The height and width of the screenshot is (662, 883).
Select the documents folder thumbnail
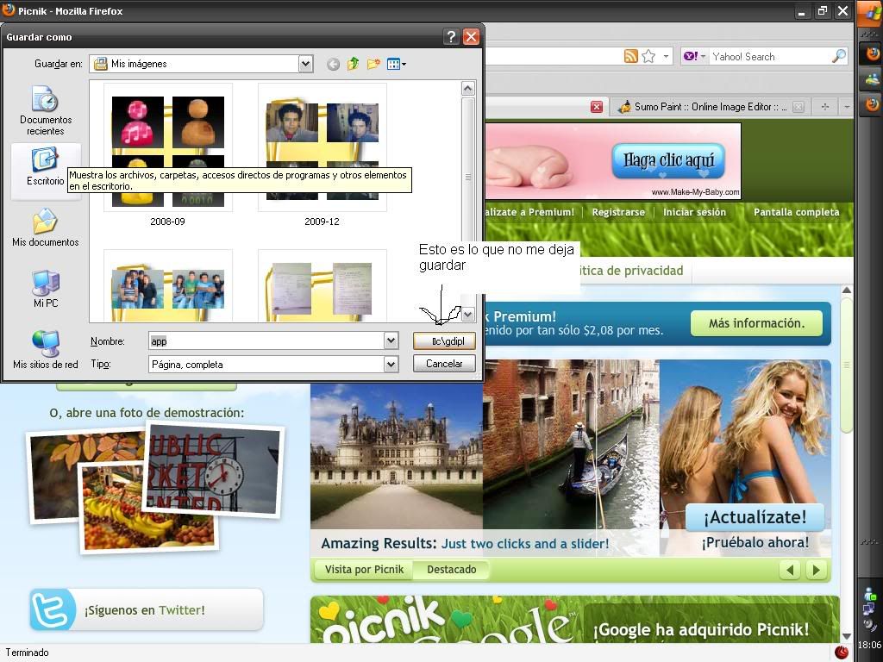[323, 287]
